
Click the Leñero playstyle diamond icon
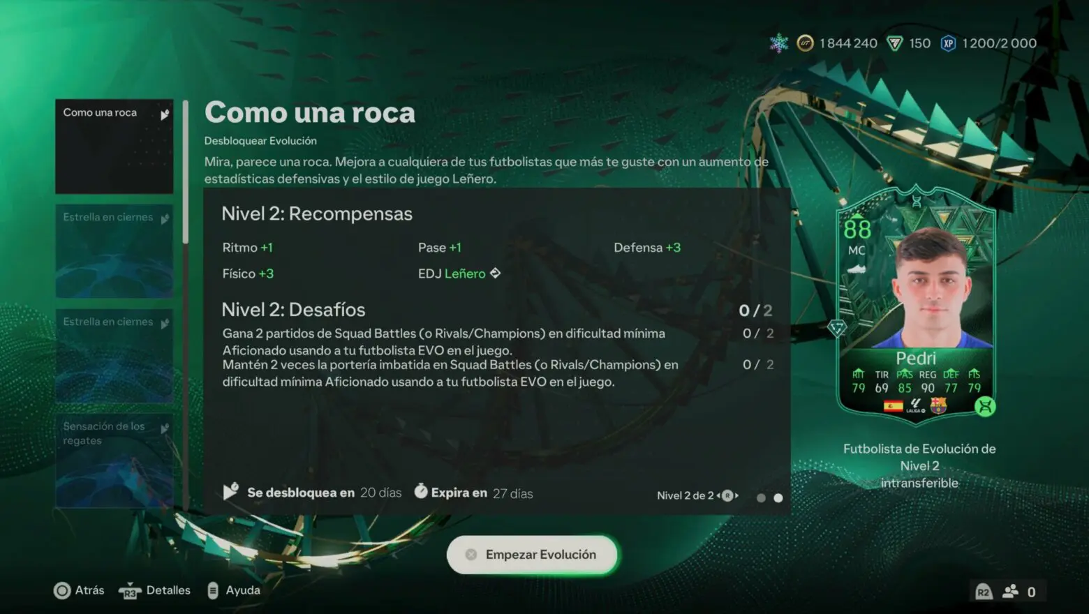tap(495, 273)
